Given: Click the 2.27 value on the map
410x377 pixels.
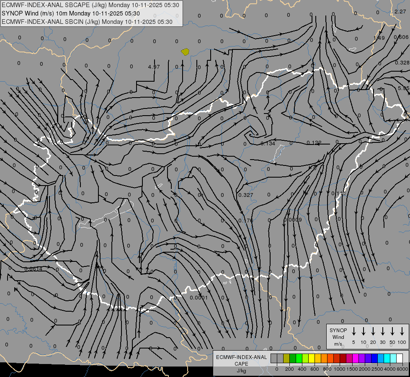Looking at the screenshot, I should pyautogui.click(x=400, y=11).
